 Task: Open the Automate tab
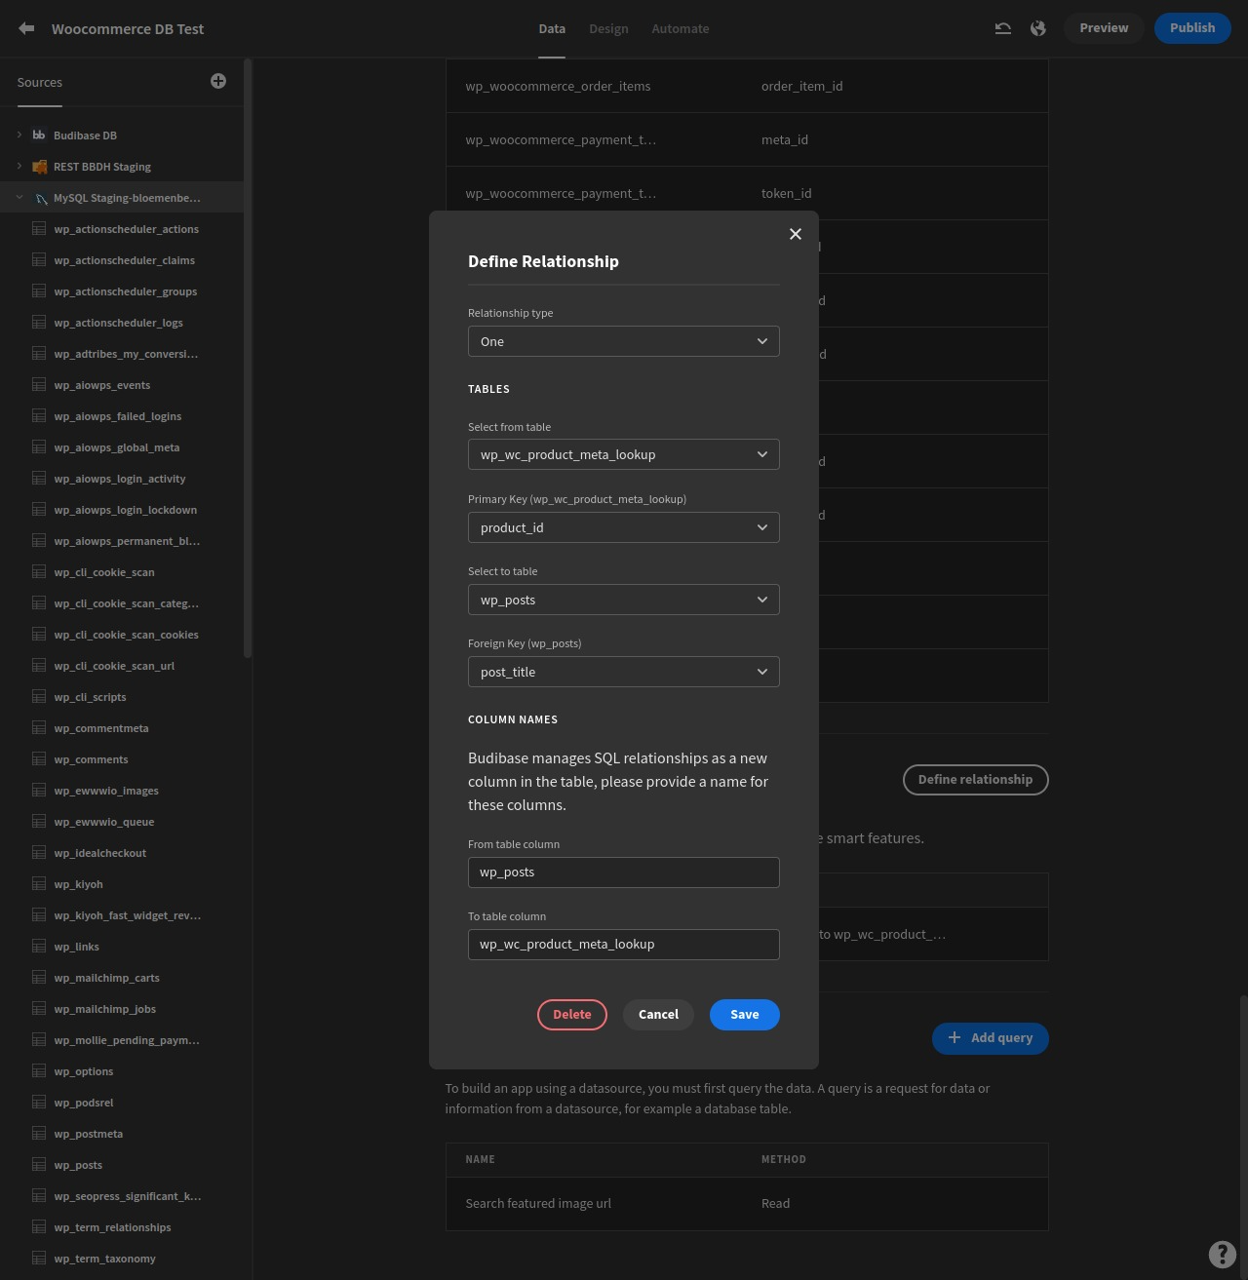(x=680, y=28)
